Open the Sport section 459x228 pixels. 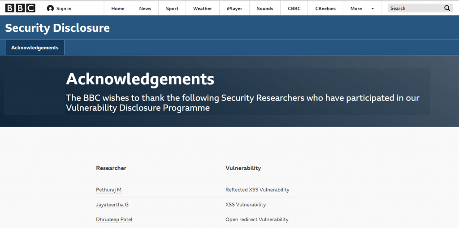click(x=172, y=9)
